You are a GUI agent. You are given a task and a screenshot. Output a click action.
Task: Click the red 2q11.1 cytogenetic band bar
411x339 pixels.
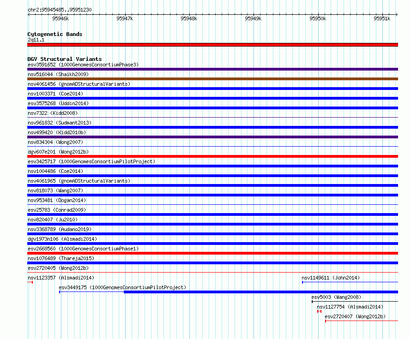[x=212, y=45]
